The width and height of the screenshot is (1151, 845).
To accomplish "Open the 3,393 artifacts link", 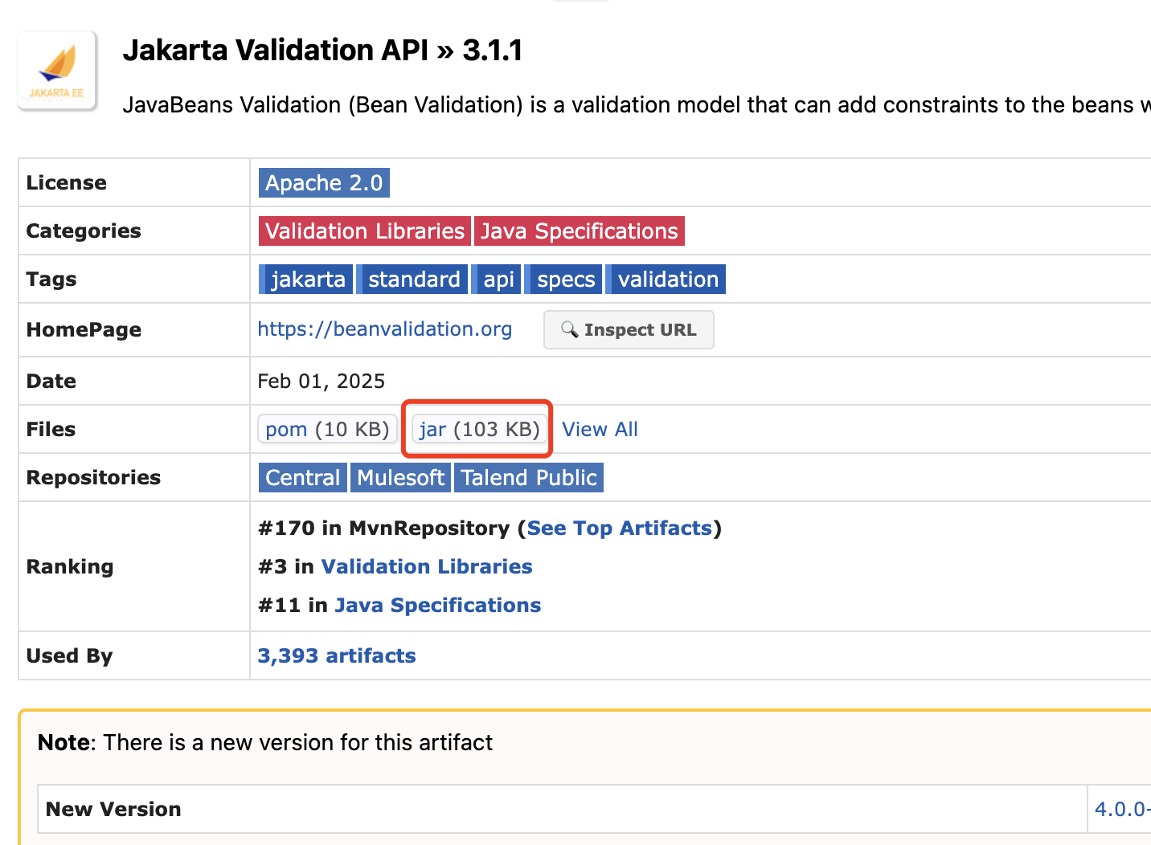I will click(x=337, y=656).
